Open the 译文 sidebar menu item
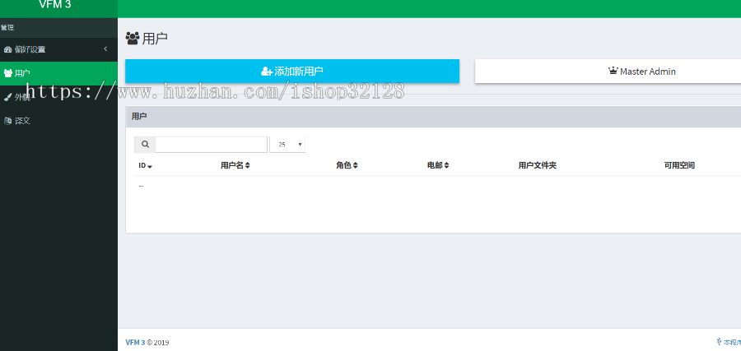Viewport: 741px width, 351px height. pos(58,120)
